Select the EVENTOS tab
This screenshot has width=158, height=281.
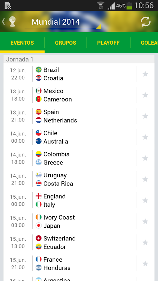tap(22, 43)
